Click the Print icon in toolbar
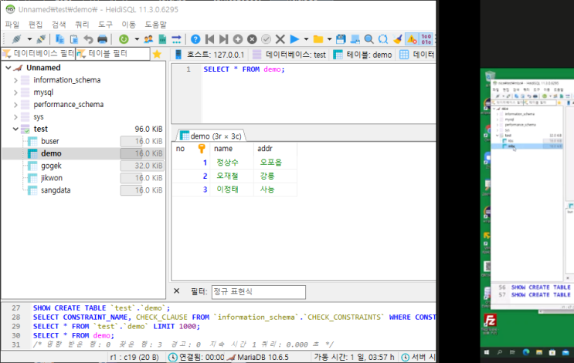 102,39
